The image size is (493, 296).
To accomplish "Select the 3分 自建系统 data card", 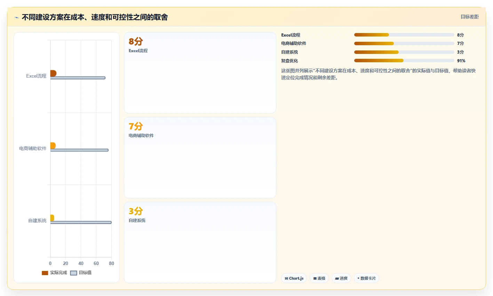I will [200, 242].
